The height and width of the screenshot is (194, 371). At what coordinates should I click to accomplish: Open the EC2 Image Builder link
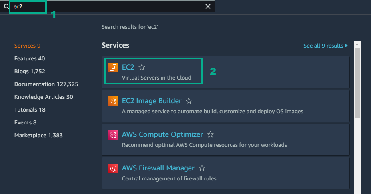coord(152,101)
